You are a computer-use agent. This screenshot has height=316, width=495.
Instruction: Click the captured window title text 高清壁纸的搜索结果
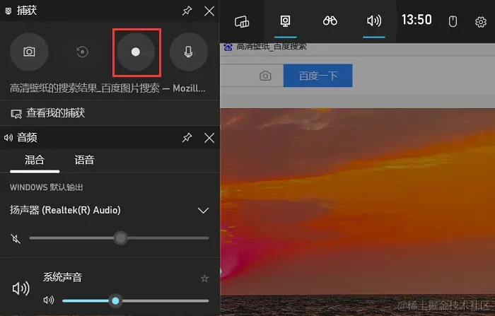pos(107,88)
